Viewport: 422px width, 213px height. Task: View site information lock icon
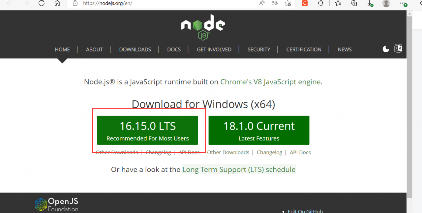coord(75,3)
